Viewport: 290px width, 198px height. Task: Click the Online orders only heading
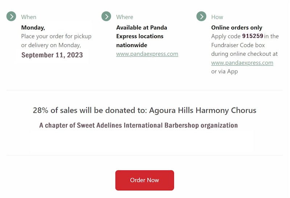pyautogui.click(x=237, y=28)
